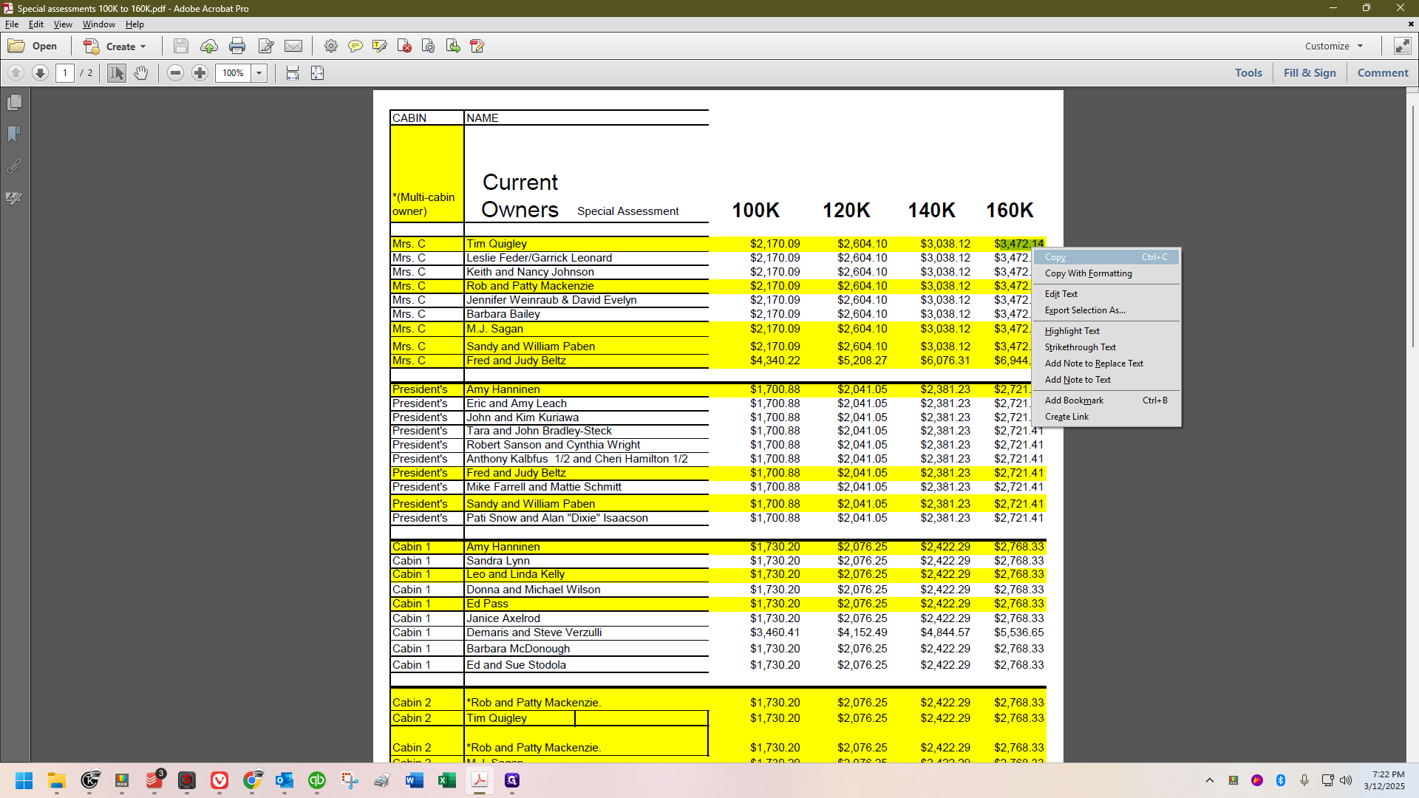Open the Comment pane
This screenshot has height=798, width=1419.
[x=1383, y=72]
